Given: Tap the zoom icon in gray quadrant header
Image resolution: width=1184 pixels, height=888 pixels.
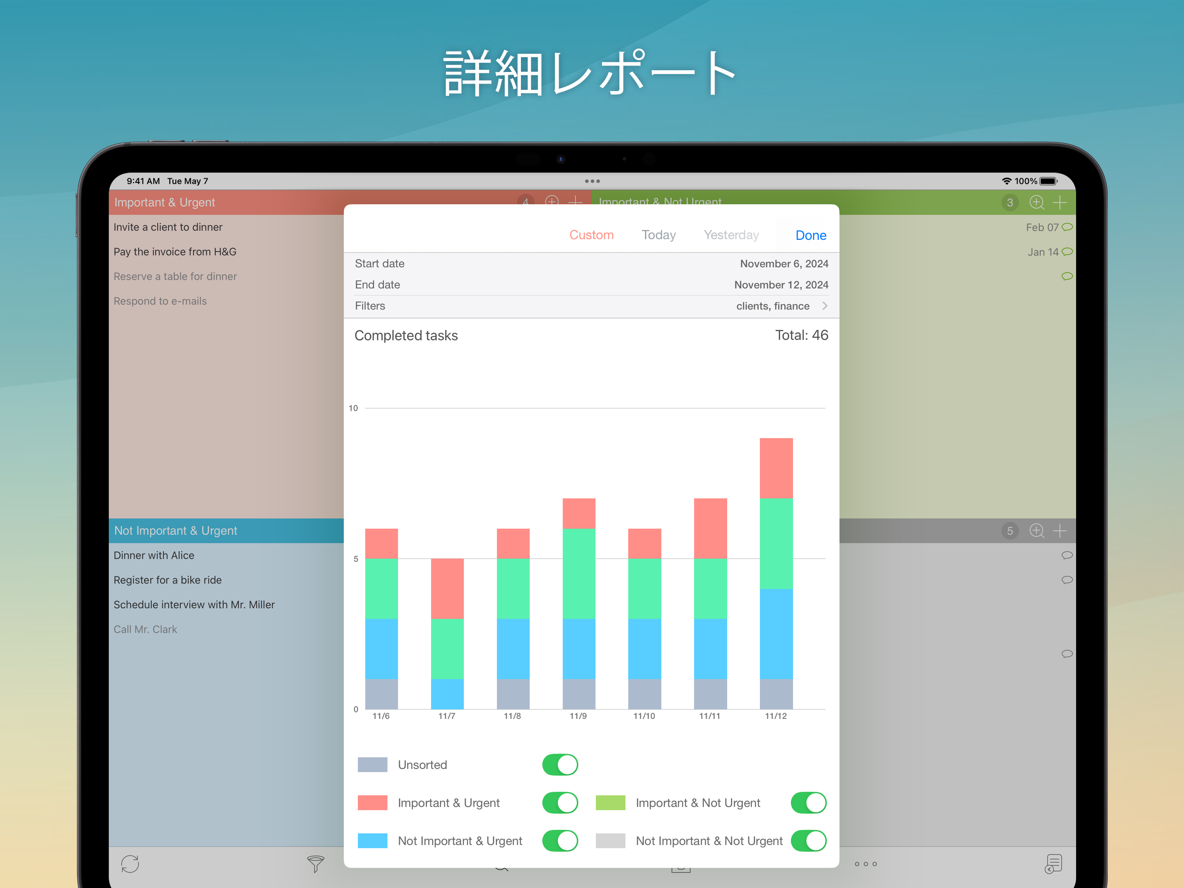Looking at the screenshot, I should pos(1036,531).
